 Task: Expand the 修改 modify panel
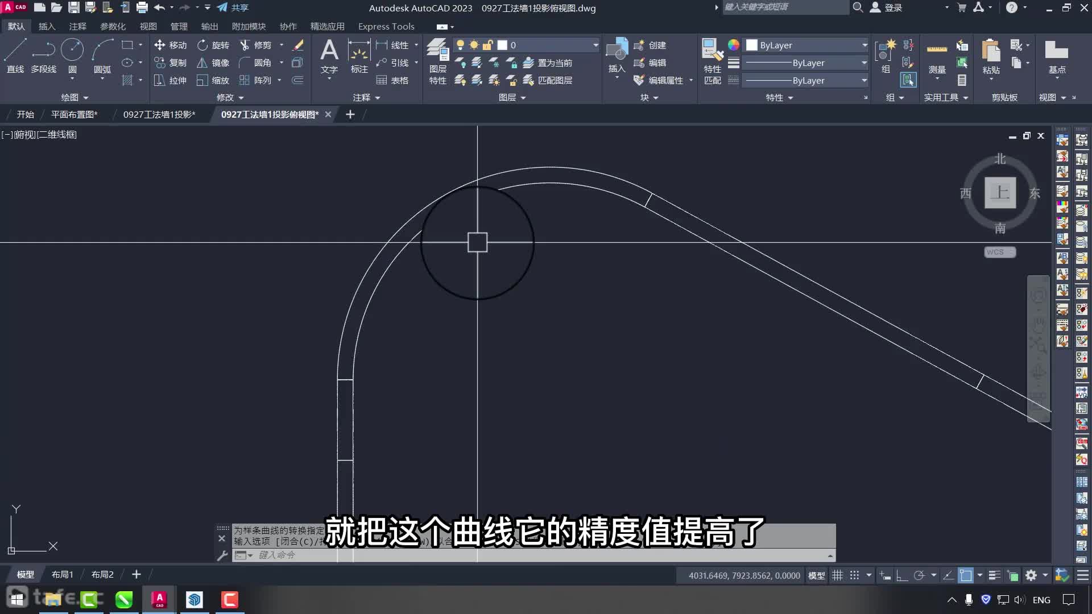[230, 97]
